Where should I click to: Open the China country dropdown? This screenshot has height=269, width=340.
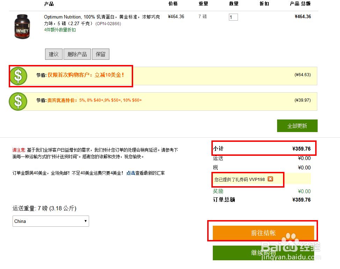pos(51,221)
